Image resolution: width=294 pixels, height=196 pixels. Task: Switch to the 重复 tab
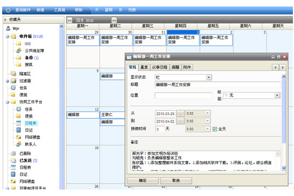coord(144,67)
